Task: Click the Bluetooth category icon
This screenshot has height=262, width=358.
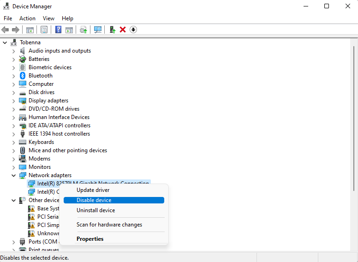Action: pos(22,76)
